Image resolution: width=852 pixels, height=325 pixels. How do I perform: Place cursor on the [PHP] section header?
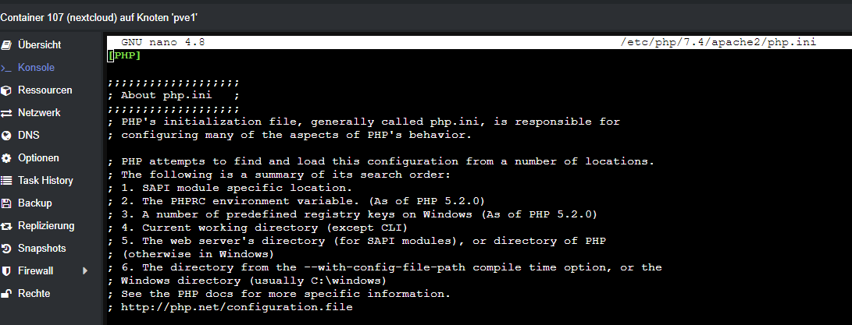coord(124,55)
